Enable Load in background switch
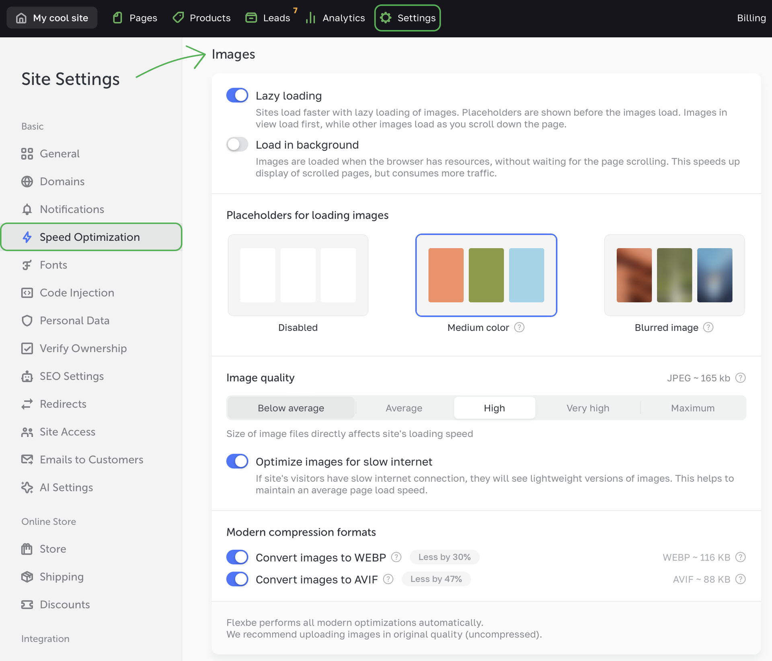The height and width of the screenshot is (661, 772). pyautogui.click(x=237, y=145)
